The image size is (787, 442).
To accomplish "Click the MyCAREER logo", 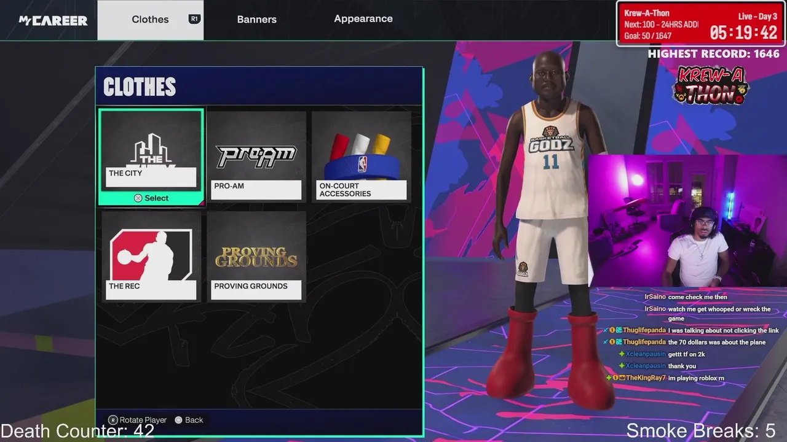I will (53, 20).
